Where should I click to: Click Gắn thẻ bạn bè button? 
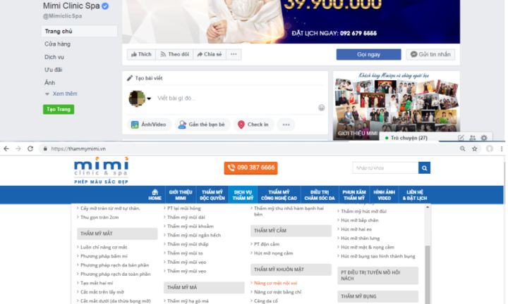[x=202, y=125]
